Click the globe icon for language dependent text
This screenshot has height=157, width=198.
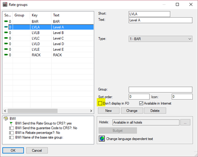point(102,139)
